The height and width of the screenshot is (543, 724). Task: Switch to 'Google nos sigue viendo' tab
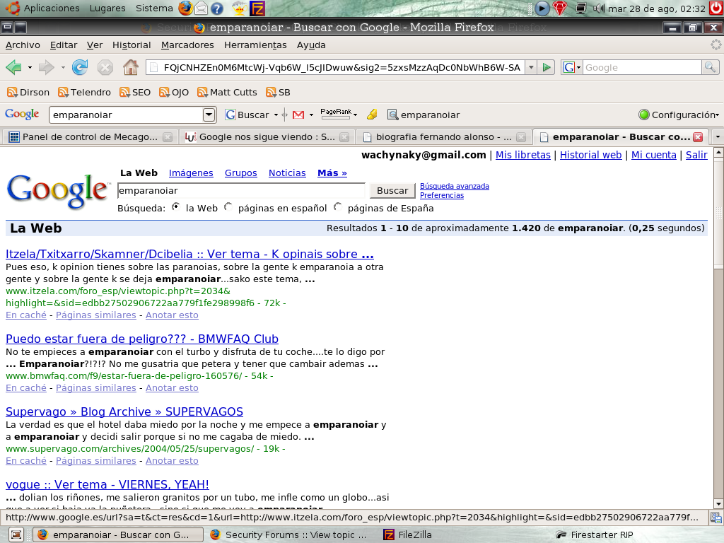pos(267,137)
